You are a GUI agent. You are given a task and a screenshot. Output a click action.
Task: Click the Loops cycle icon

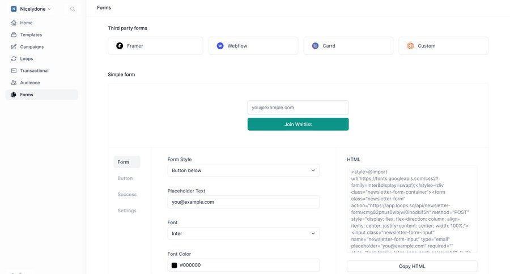[x=14, y=58]
